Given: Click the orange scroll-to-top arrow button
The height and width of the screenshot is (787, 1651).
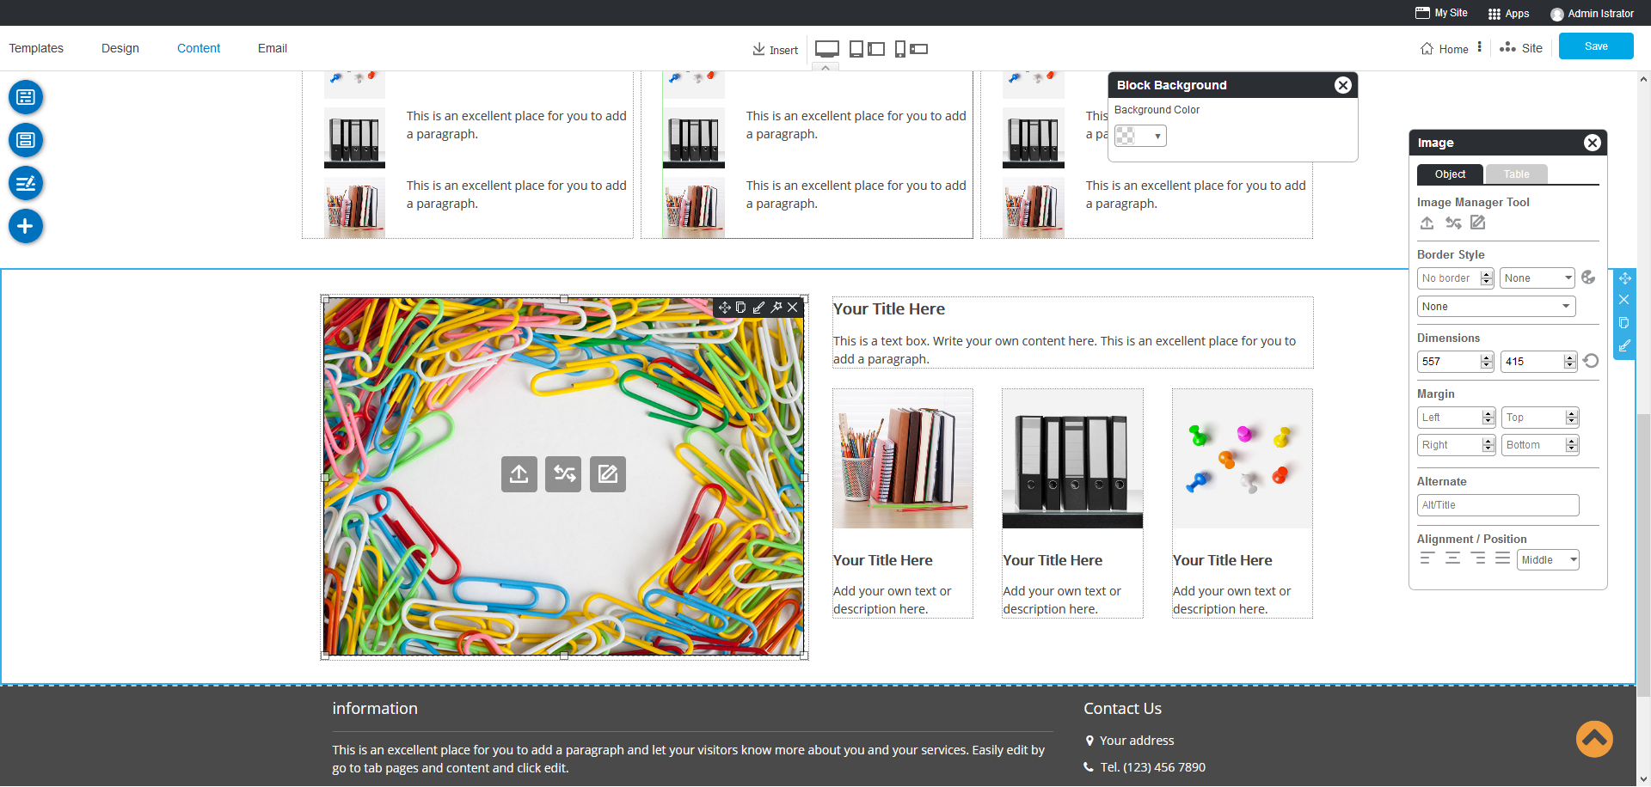Looking at the screenshot, I should click(x=1593, y=739).
